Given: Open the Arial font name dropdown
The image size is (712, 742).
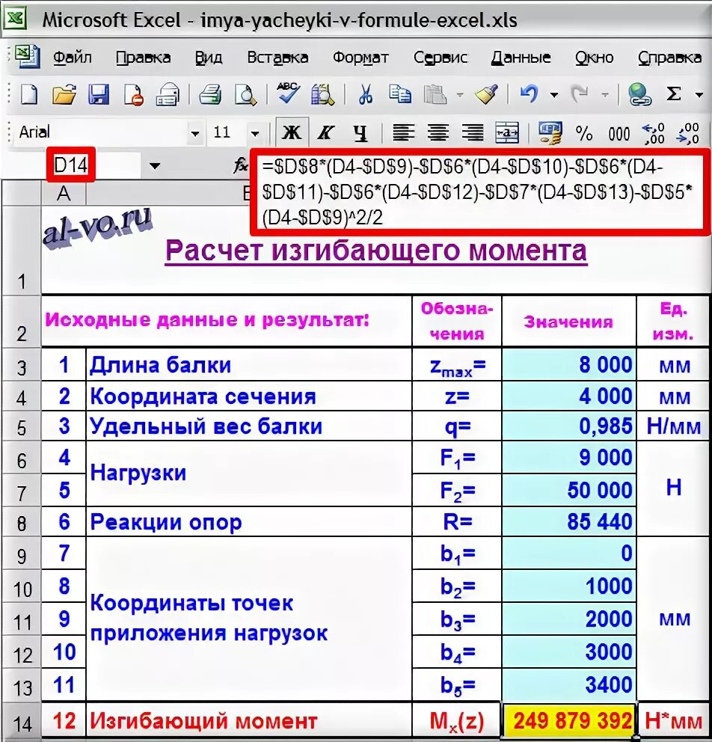Looking at the screenshot, I should pyautogui.click(x=195, y=133).
